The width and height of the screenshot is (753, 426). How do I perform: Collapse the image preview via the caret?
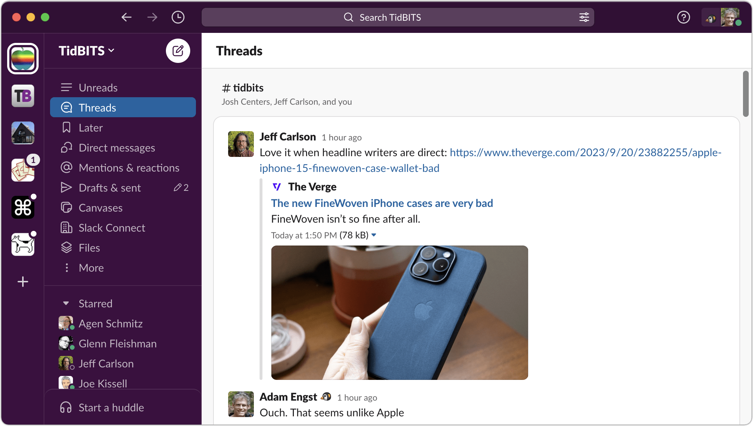[x=374, y=235]
